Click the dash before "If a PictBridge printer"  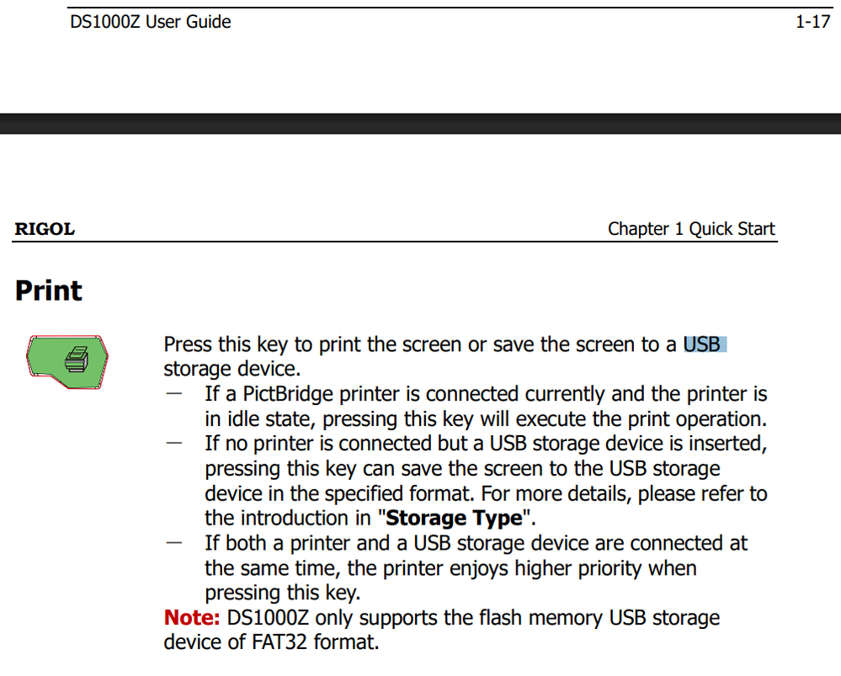(175, 393)
